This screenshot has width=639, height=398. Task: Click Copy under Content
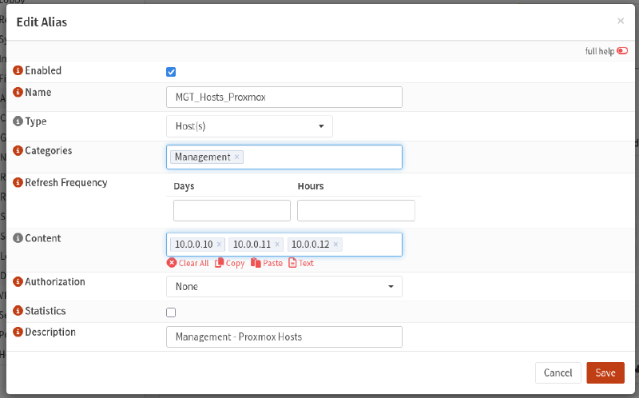click(230, 263)
